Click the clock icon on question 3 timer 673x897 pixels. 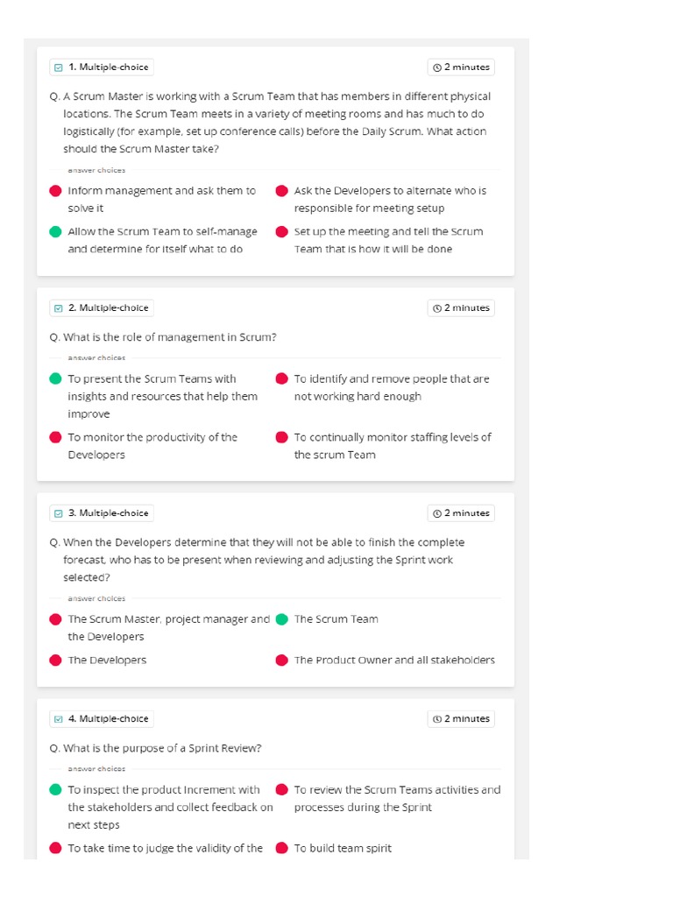coord(436,513)
